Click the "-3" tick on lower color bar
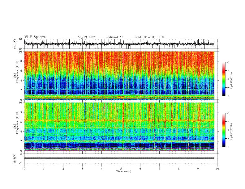This screenshot has height=189, width=245. [228, 113]
